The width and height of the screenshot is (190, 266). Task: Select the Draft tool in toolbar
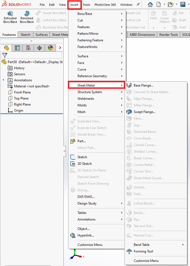179,20
